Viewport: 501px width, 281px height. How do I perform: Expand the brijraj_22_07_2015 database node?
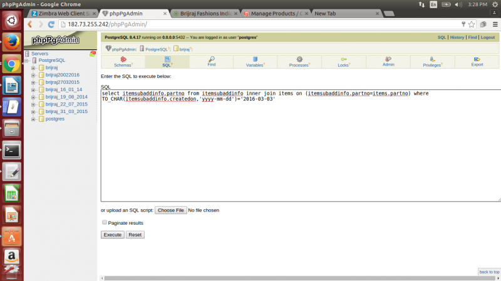tap(33, 104)
